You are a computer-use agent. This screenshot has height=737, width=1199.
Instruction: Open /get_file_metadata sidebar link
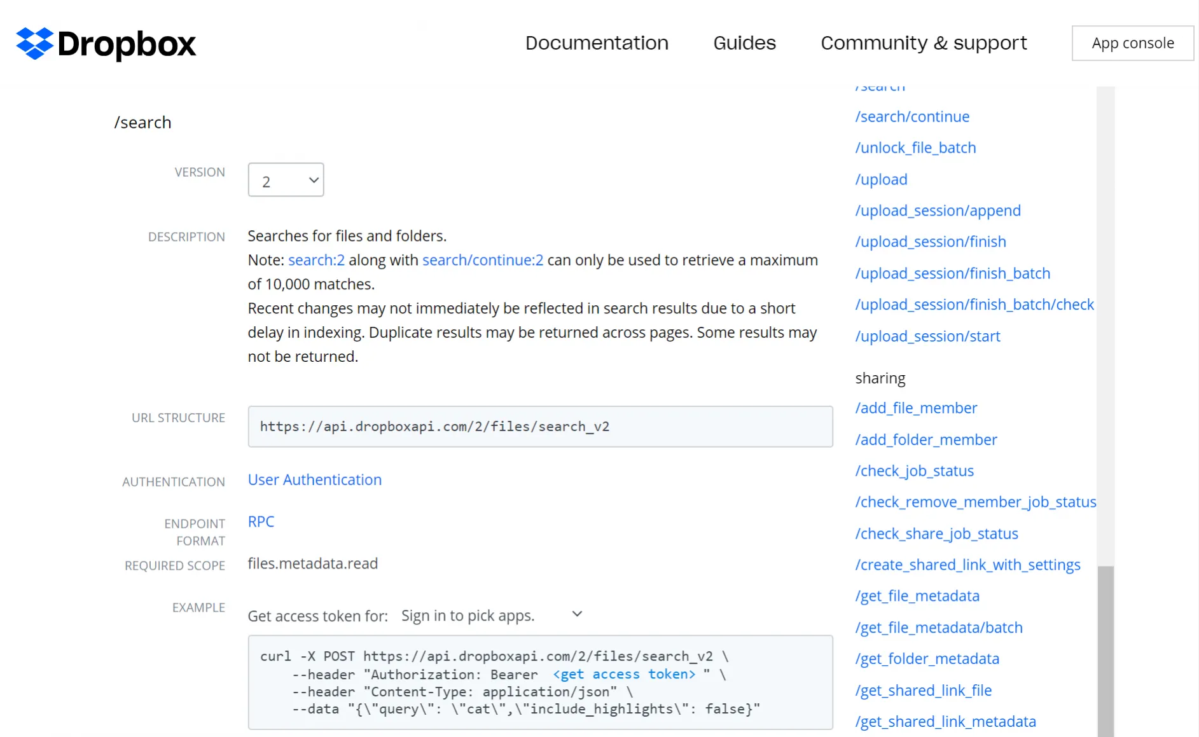(x=917, y=596)
